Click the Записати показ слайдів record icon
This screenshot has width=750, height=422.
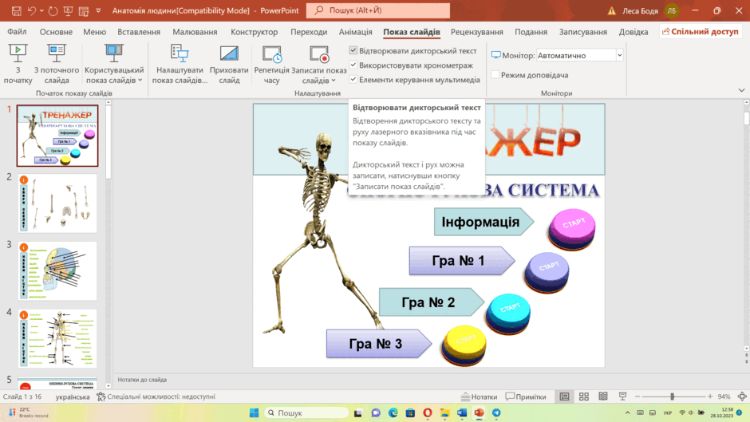pyautogui.click(x=319, y=54)
